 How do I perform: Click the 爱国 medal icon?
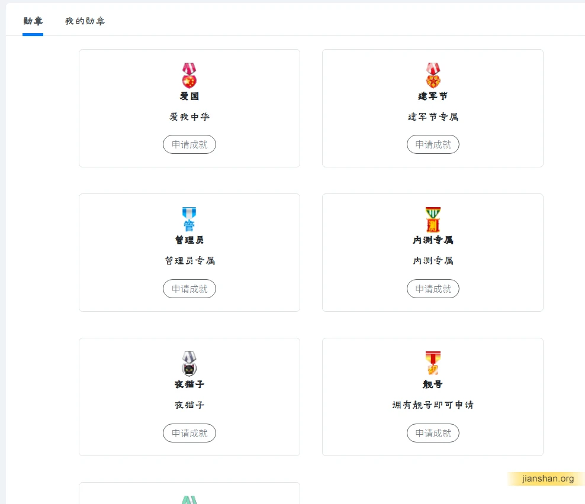[x=189, y=75]
